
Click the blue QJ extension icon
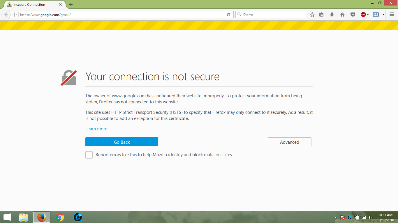pyautogui.click(x=376, y=15)
